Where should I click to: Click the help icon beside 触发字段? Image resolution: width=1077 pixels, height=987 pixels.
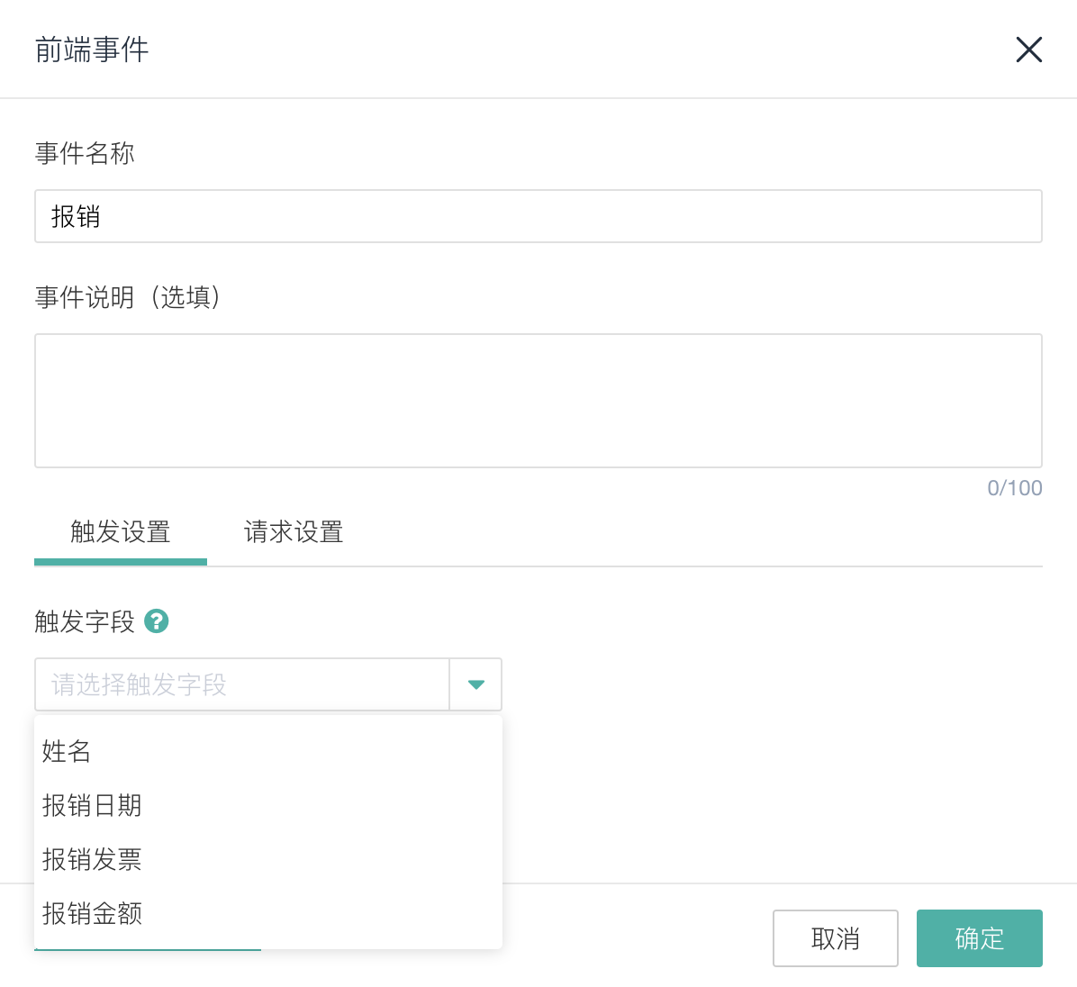[x=157, y=621]
